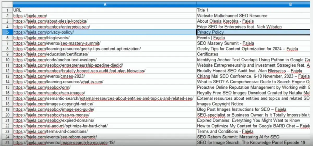
Task: Click the anchor-text-overlaps URL cell
Action: 55,60
